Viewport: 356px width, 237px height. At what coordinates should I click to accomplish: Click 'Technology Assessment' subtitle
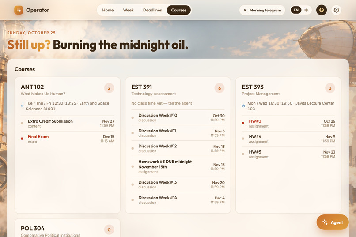click(x=153, y=94)
